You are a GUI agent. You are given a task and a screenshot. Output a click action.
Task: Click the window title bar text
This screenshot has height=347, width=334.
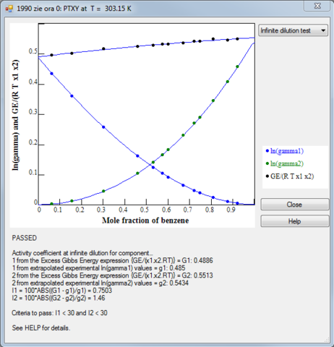tap(74, 9)
